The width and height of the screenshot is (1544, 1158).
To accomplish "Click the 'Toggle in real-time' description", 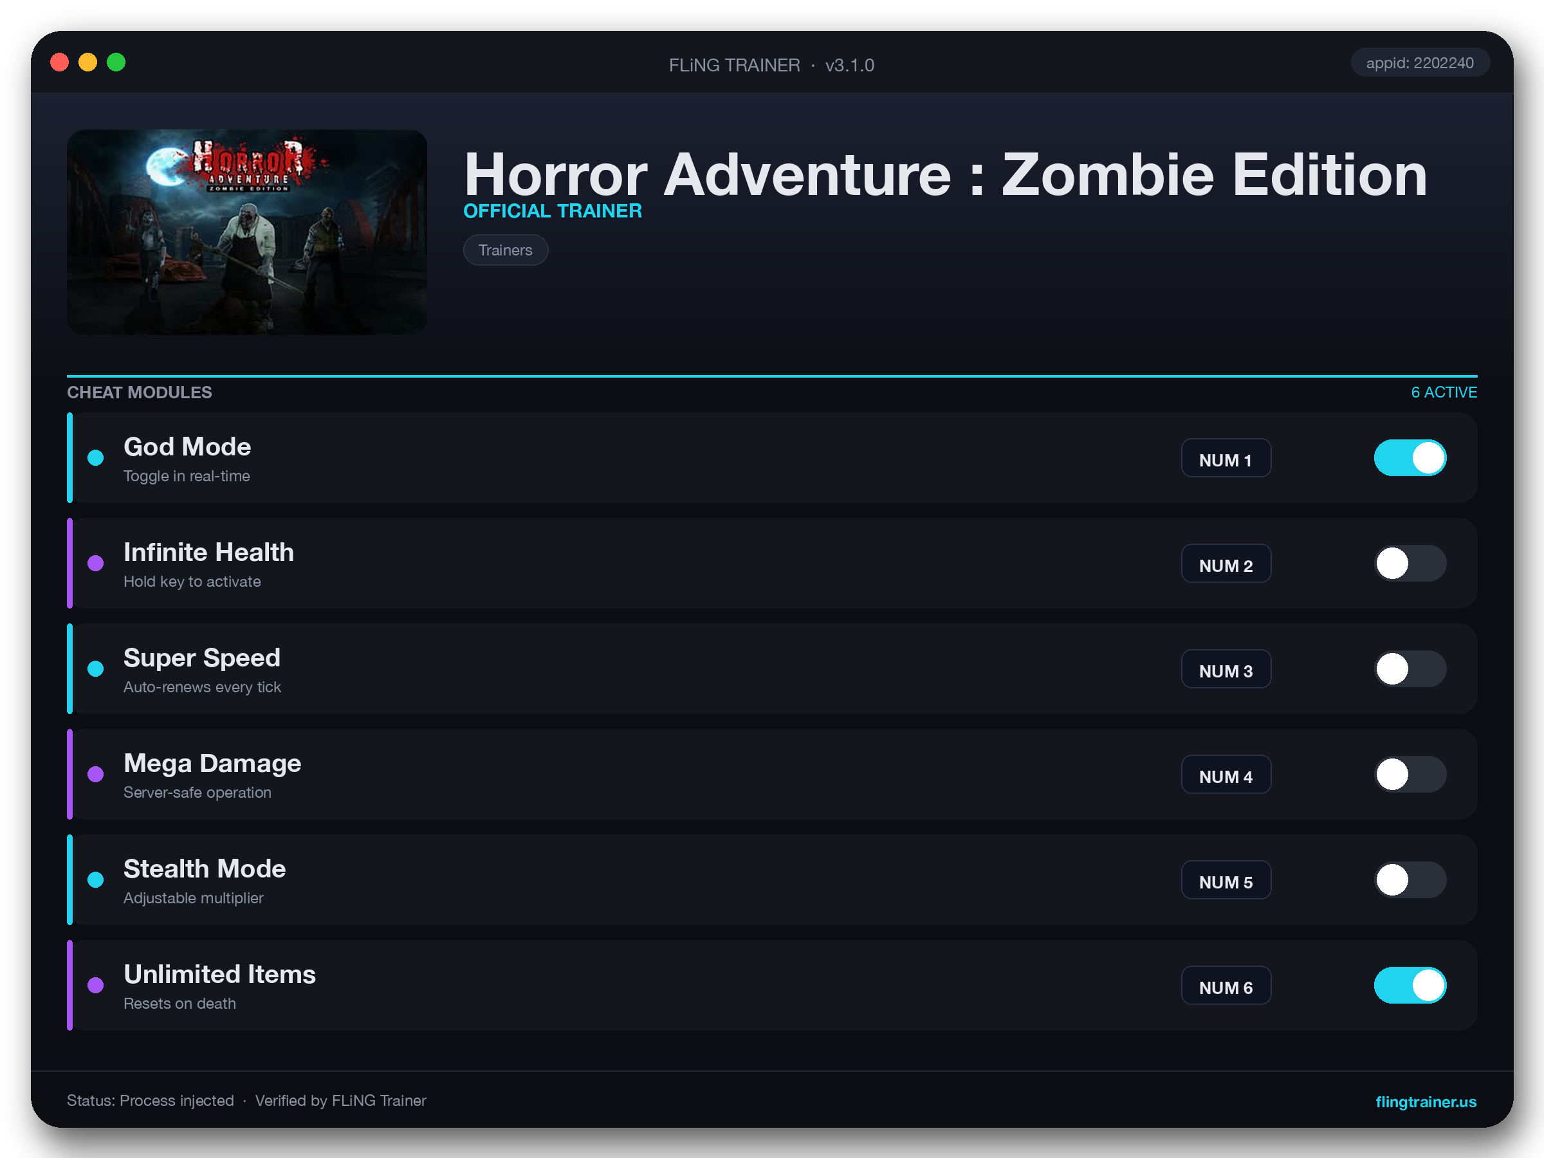I will [x=187, y=476].
